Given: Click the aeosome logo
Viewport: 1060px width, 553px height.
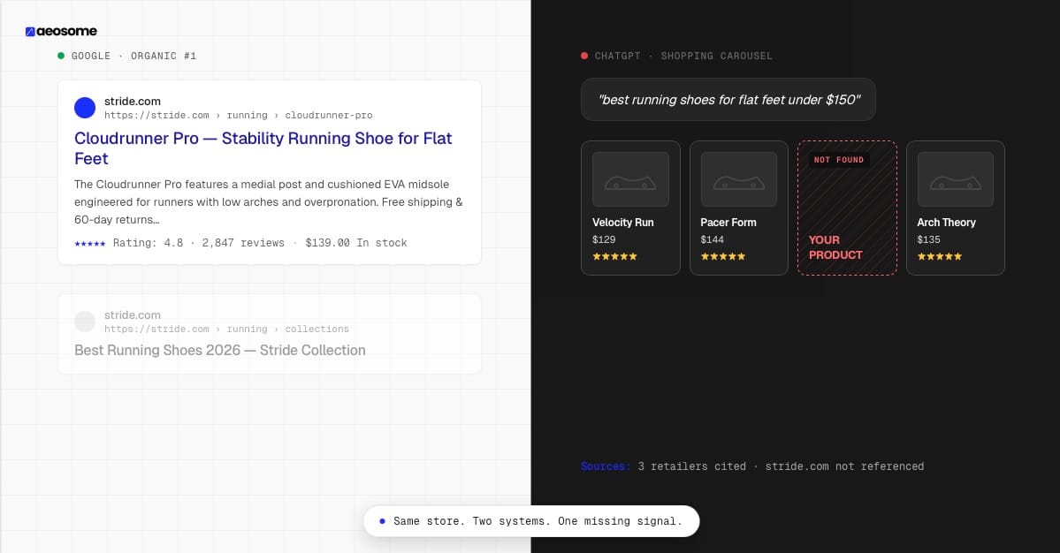Looking at the screenshot, I should pos(61,31).
